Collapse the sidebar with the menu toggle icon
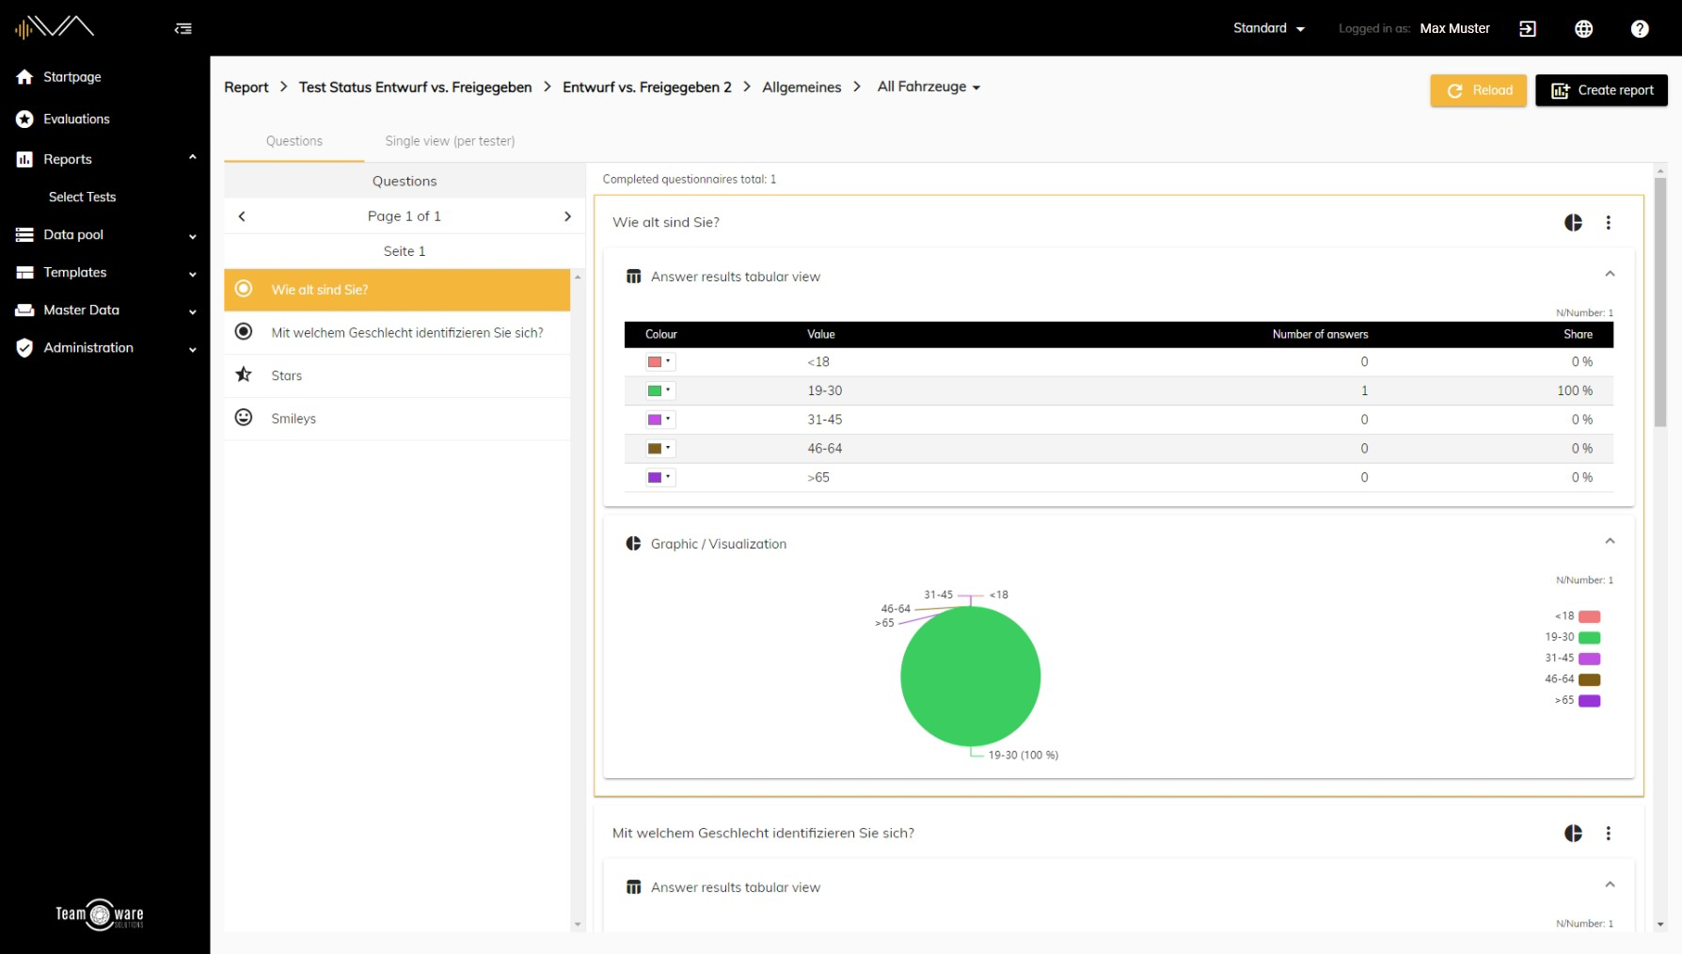This screenshot has width=1682, height=954. pos(183,29)
